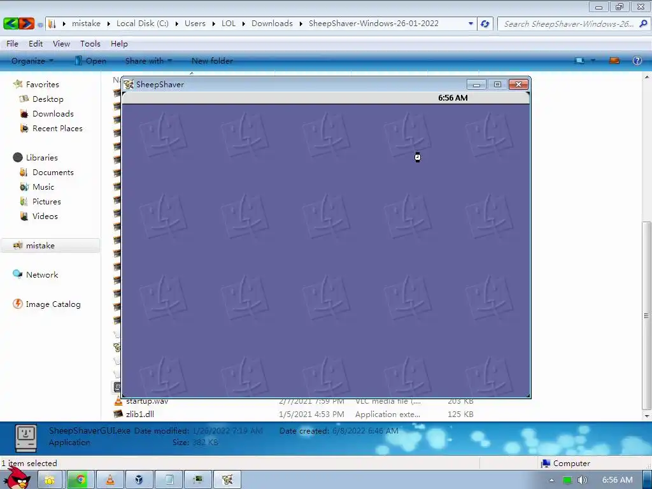652x489 pixels.
Task: Open VLC media player from taskbar
Action: pos(110,480)
